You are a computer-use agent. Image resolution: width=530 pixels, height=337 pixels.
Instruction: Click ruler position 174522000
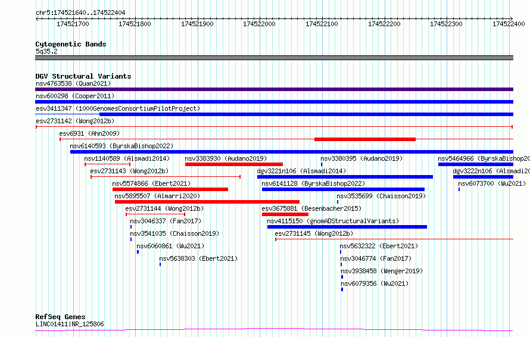259,24
